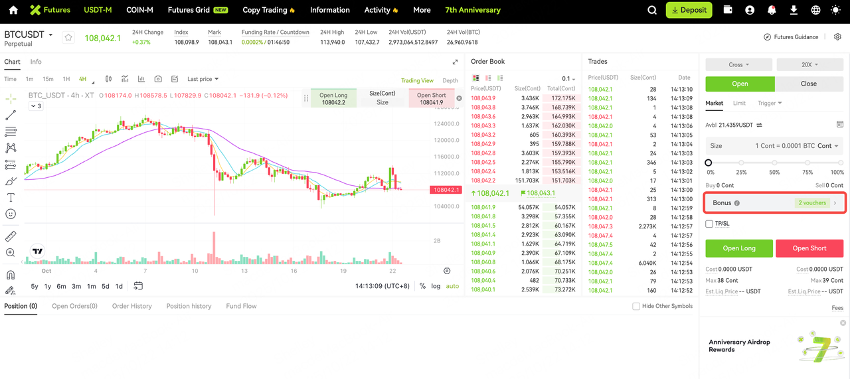Enable the TP/SL checkbox
The image size is (850, 379).
coord(709,224)
